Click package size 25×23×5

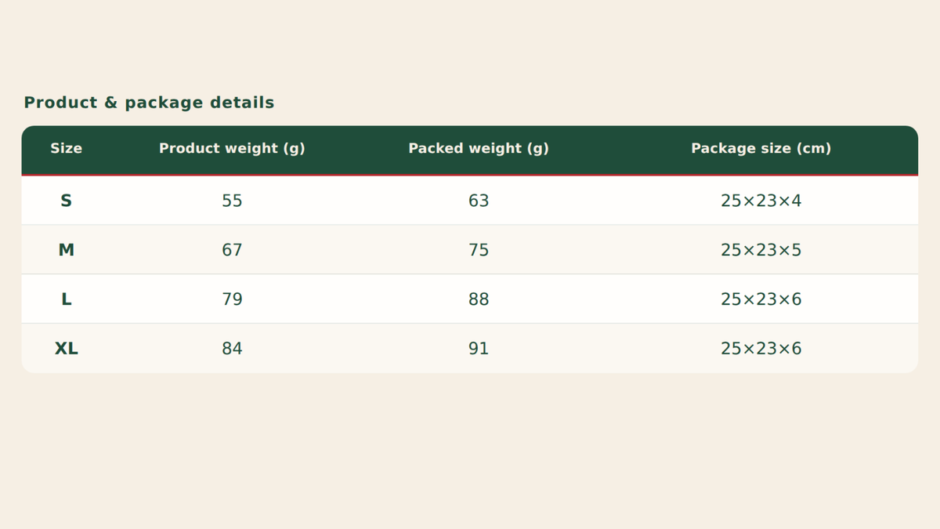tap(761, 250)
